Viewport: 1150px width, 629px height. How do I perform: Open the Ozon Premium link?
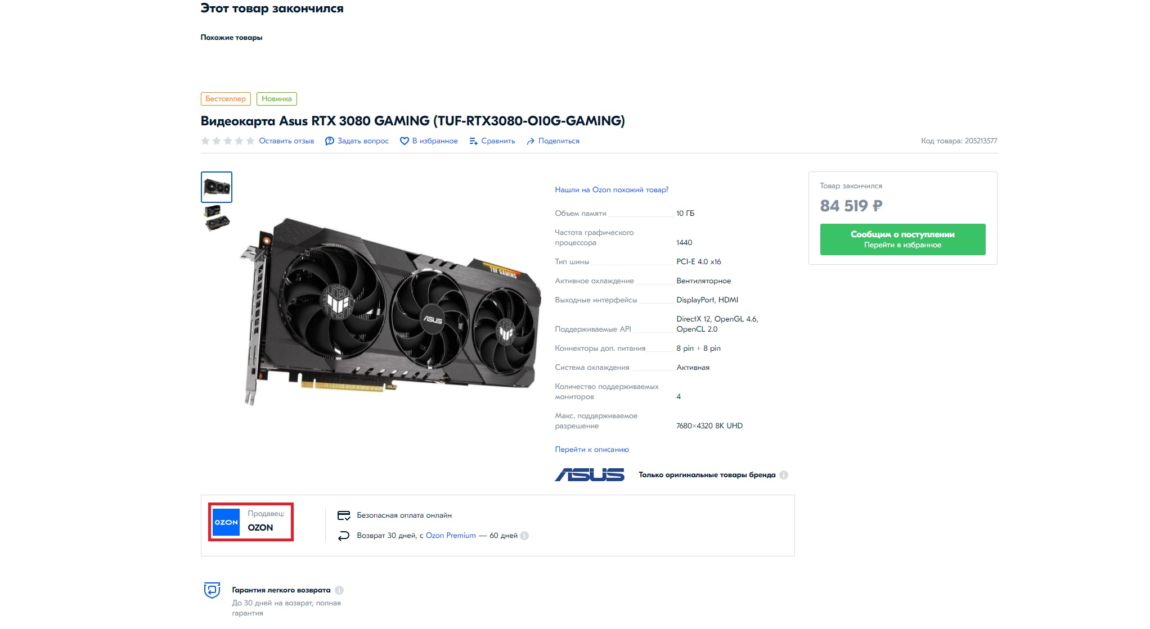pyautogui.click(x=451, y=536)
